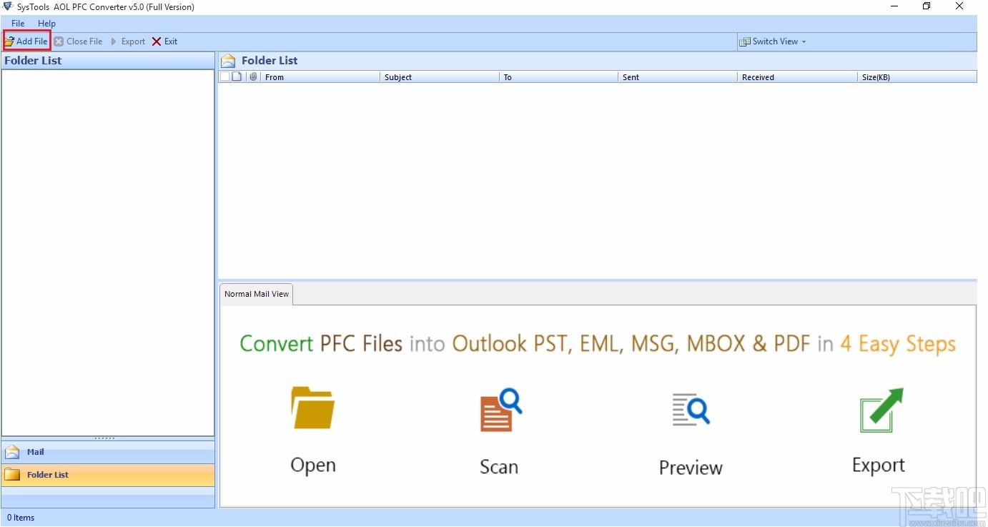Image resolution: width=988 pixels, height=527 pixels.
Task: Click the Add File toolbar button
Action: (26, 41)
